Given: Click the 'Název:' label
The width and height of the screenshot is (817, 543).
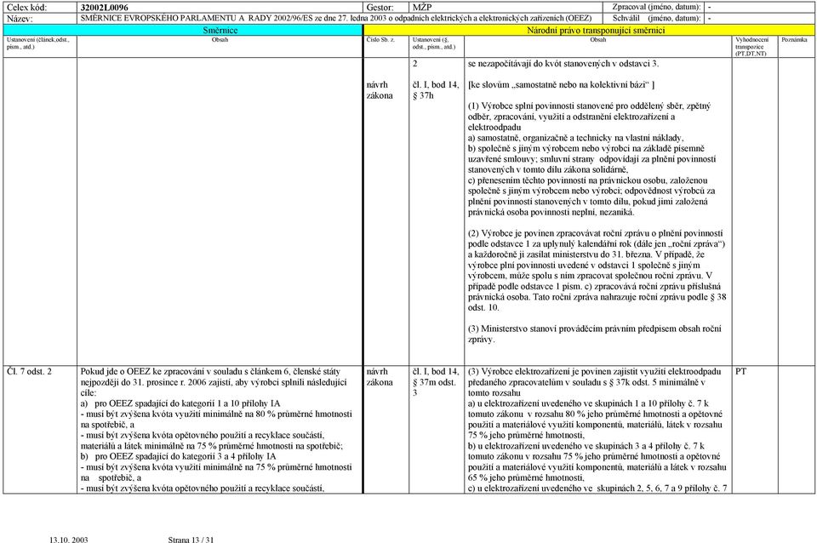Looking at the screenshot, I should coord(20,18).
